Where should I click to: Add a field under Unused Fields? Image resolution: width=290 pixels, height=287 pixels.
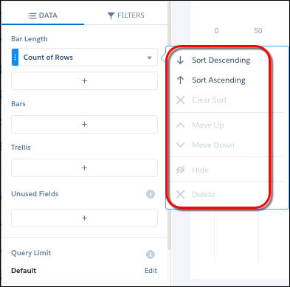point(84,218)
